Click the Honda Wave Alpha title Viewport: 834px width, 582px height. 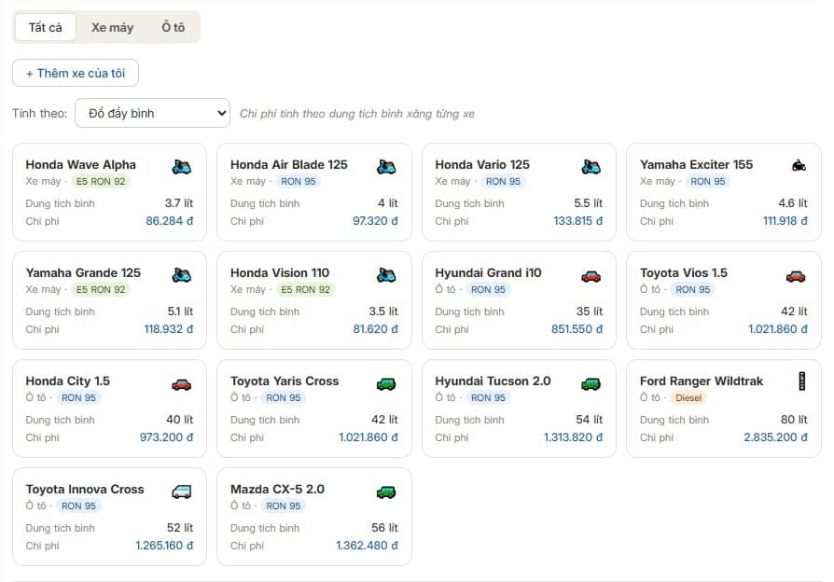[81, 164]
